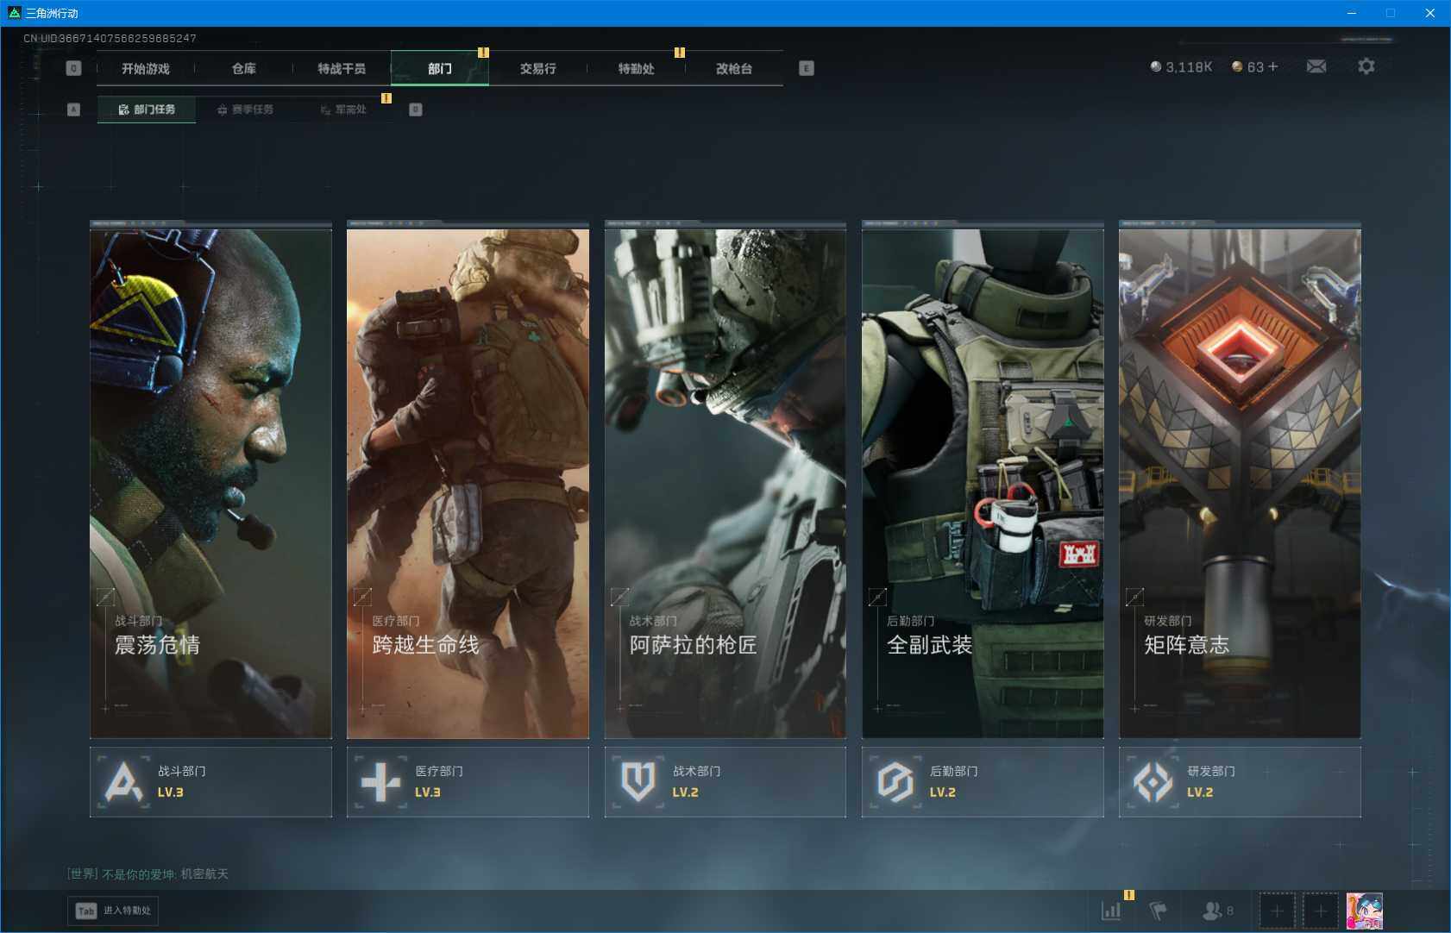This screenshot has width=1451, height=933.
Task: Open the 震荡危情 mission card
Action: click(210, 483)
